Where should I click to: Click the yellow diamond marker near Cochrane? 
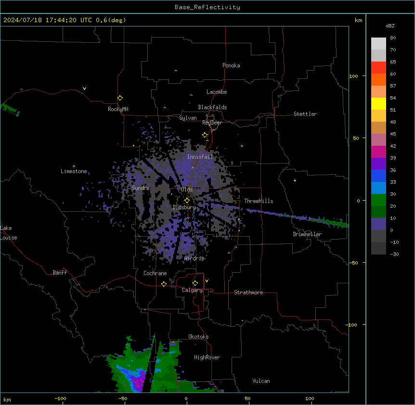point(164,284)
